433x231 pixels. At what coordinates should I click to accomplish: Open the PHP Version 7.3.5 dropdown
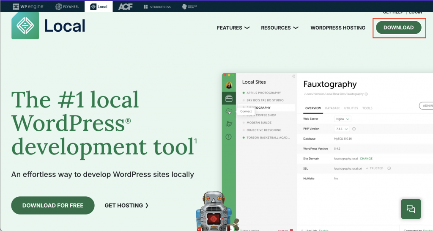342,129
